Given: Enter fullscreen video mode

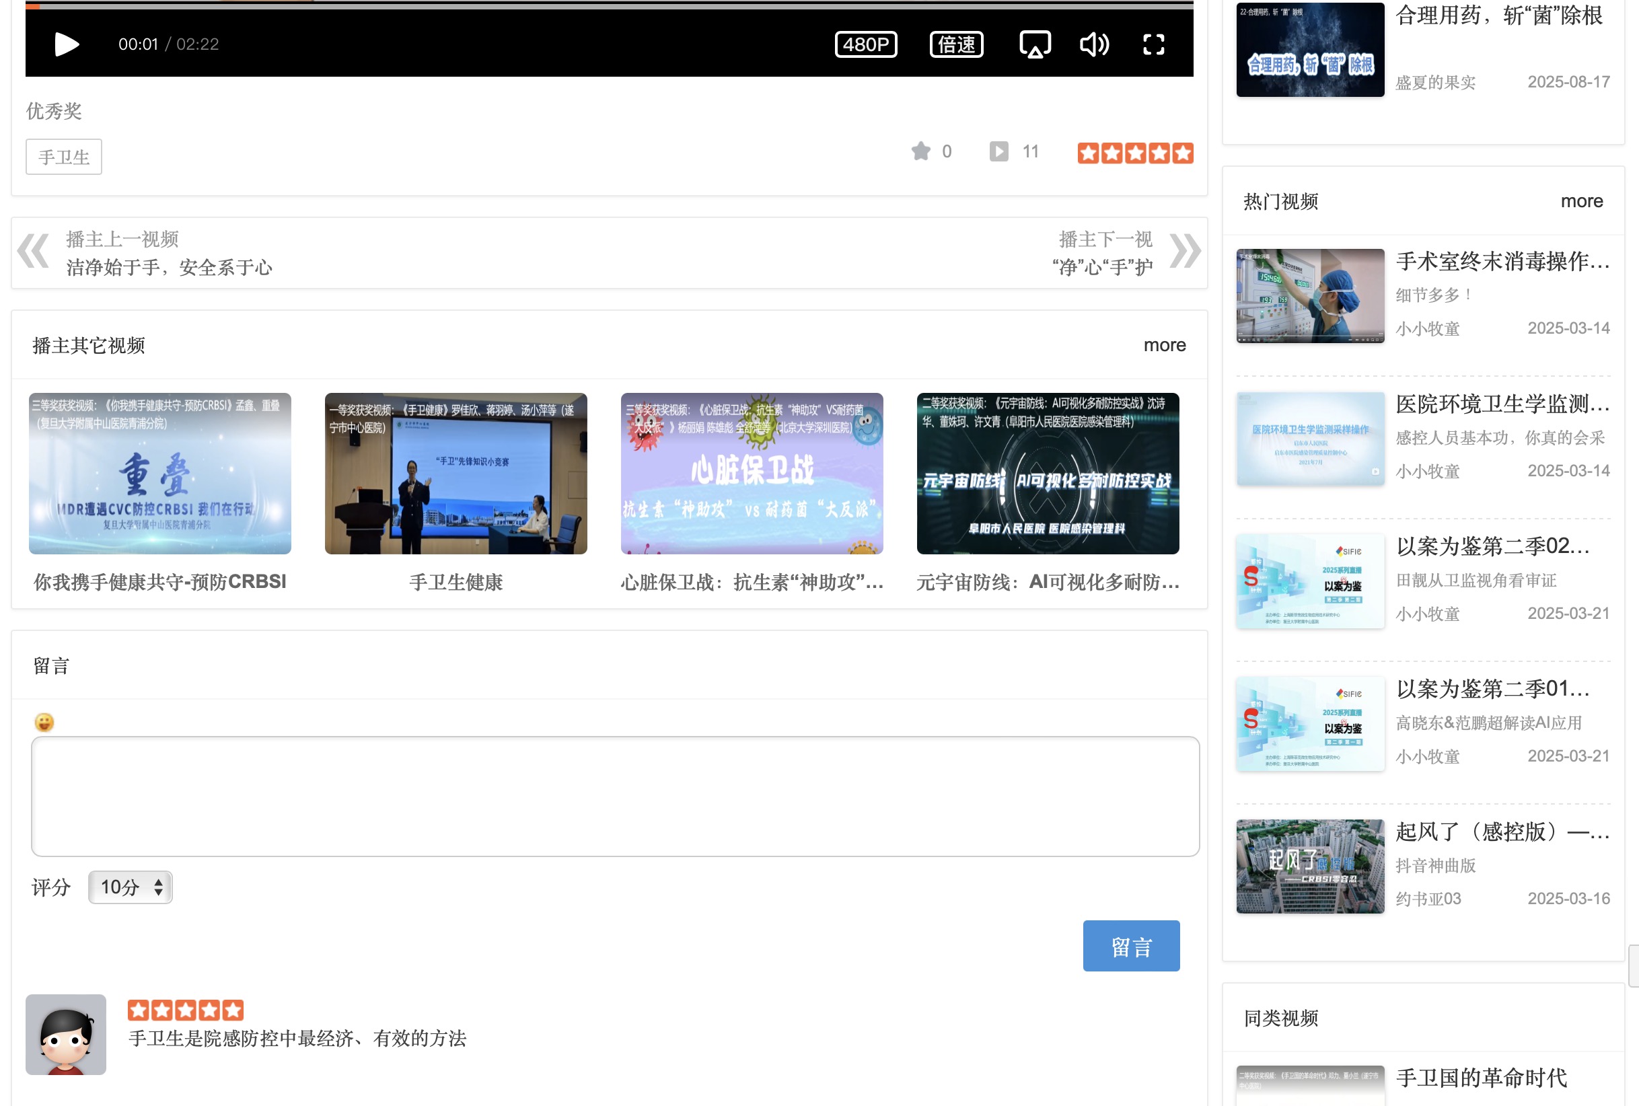Looking at the screenshot, I should pyautogui.click(x=1153, y=44).
